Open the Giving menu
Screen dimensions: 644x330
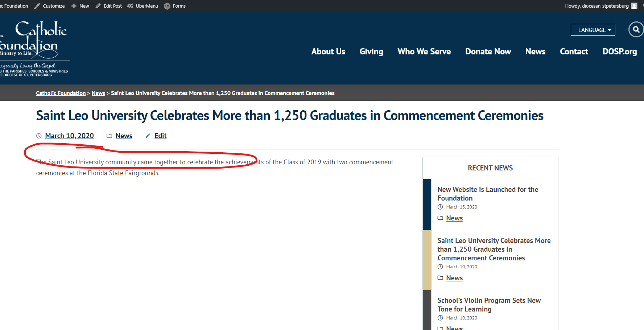click(x=371, y=51)
